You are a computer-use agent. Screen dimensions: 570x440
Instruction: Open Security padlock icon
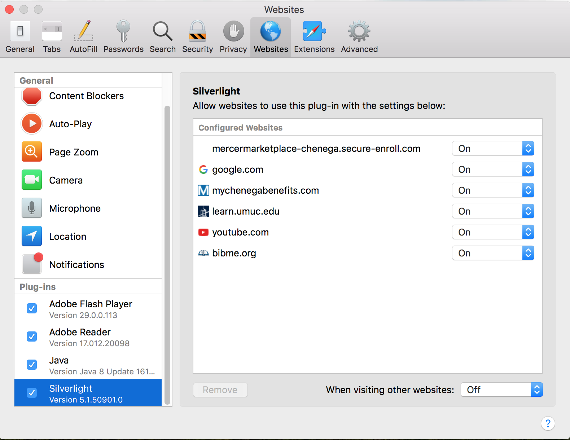(198, 31)
